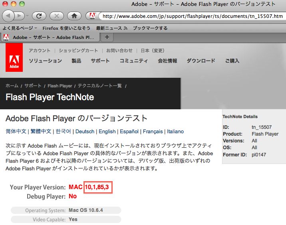Open a new tab with the plus button
The image size is (286, 225).
(x=107, y=37)
